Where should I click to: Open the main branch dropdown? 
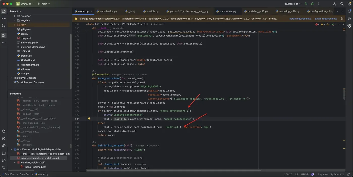tap(44, 4)
